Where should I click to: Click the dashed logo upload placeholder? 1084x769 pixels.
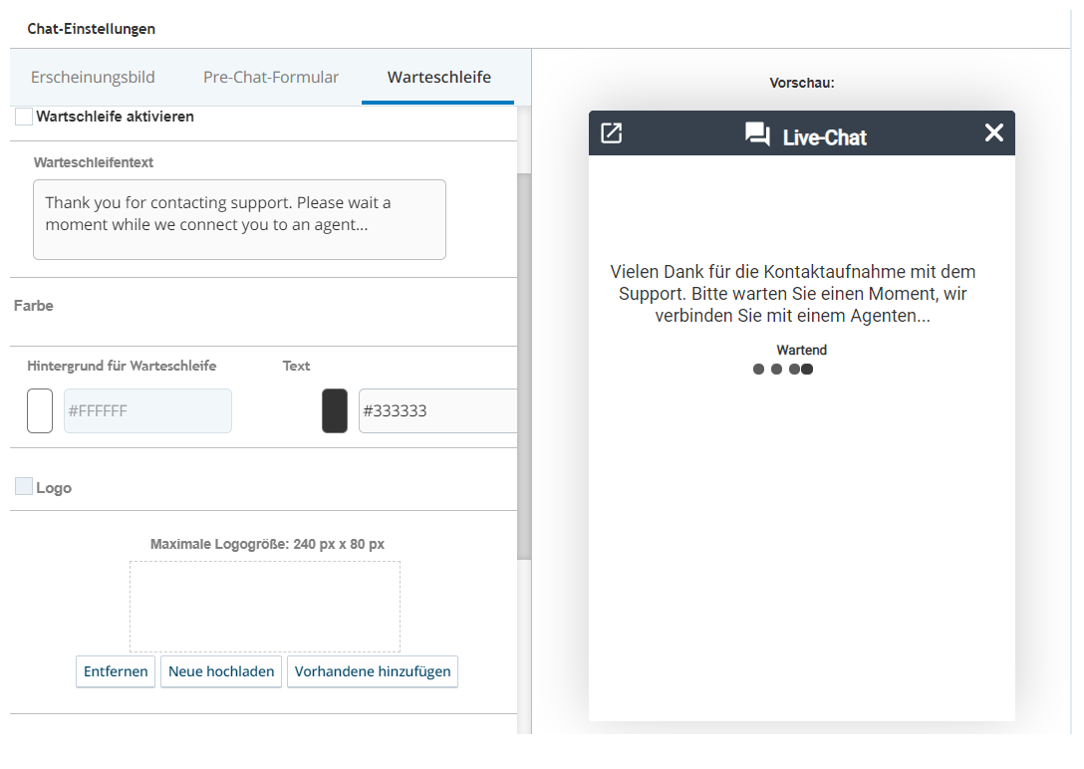coord(265,607)
